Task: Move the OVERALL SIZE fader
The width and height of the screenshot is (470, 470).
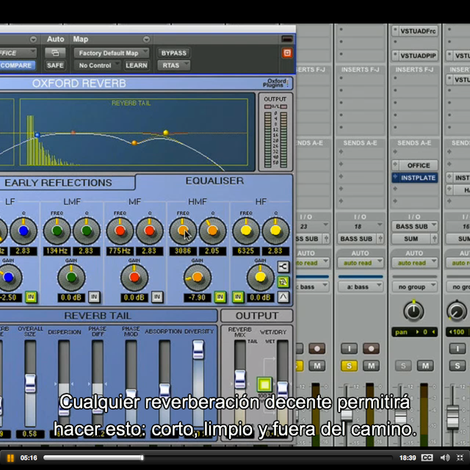Action: (x=30, y=383)
